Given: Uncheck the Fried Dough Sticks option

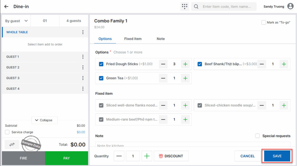Looking at the screenshot, I should [x=101, y=64].
